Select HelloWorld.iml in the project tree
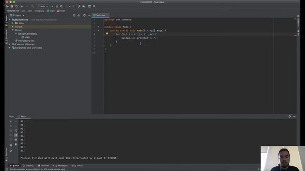The width and height of the screenshot is (305, 171). [25, 41]
